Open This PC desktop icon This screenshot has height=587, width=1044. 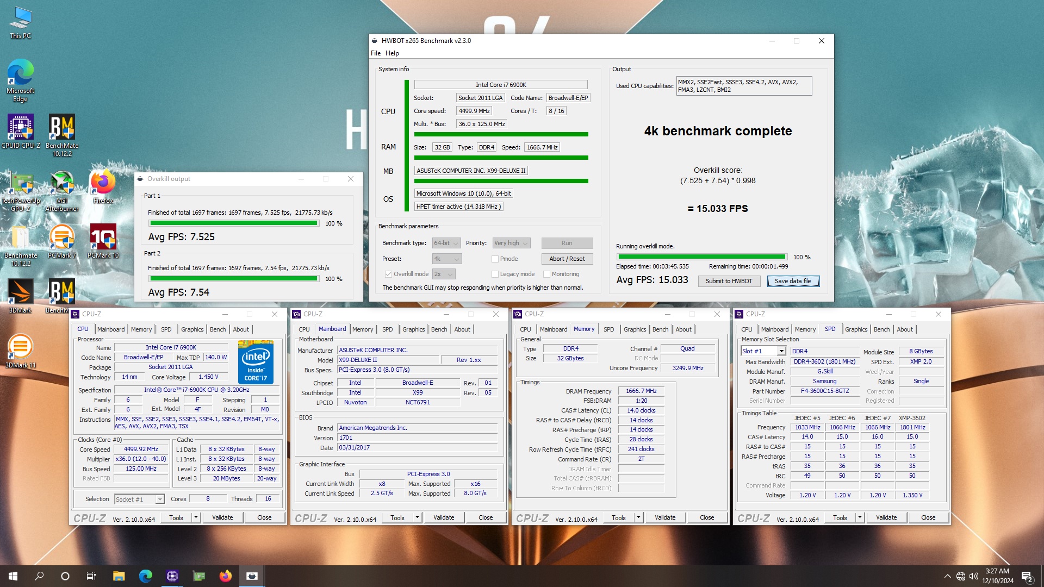(21, 23)
